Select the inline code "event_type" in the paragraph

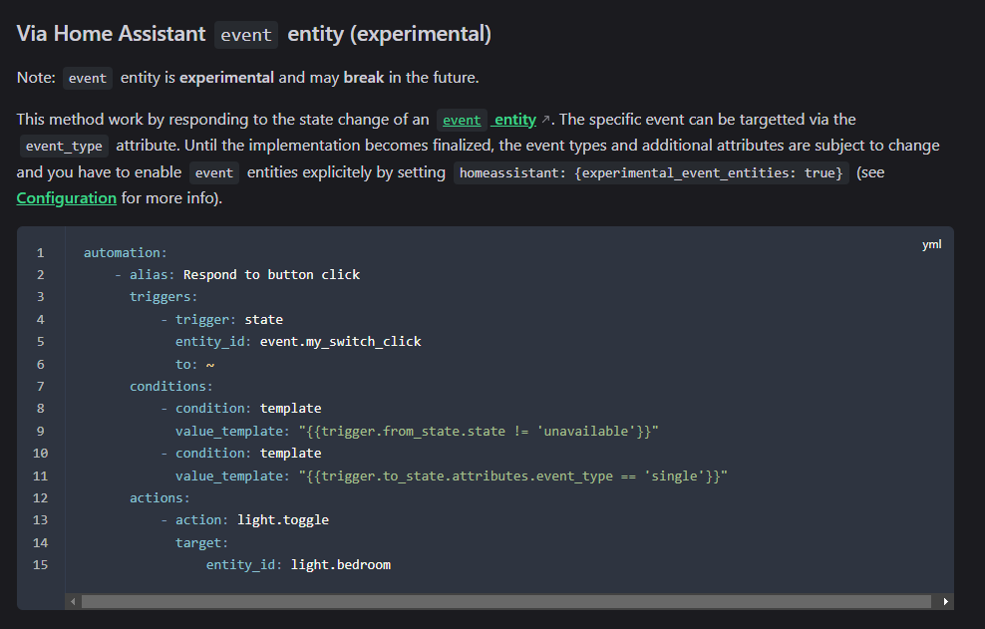click(64, 146)
